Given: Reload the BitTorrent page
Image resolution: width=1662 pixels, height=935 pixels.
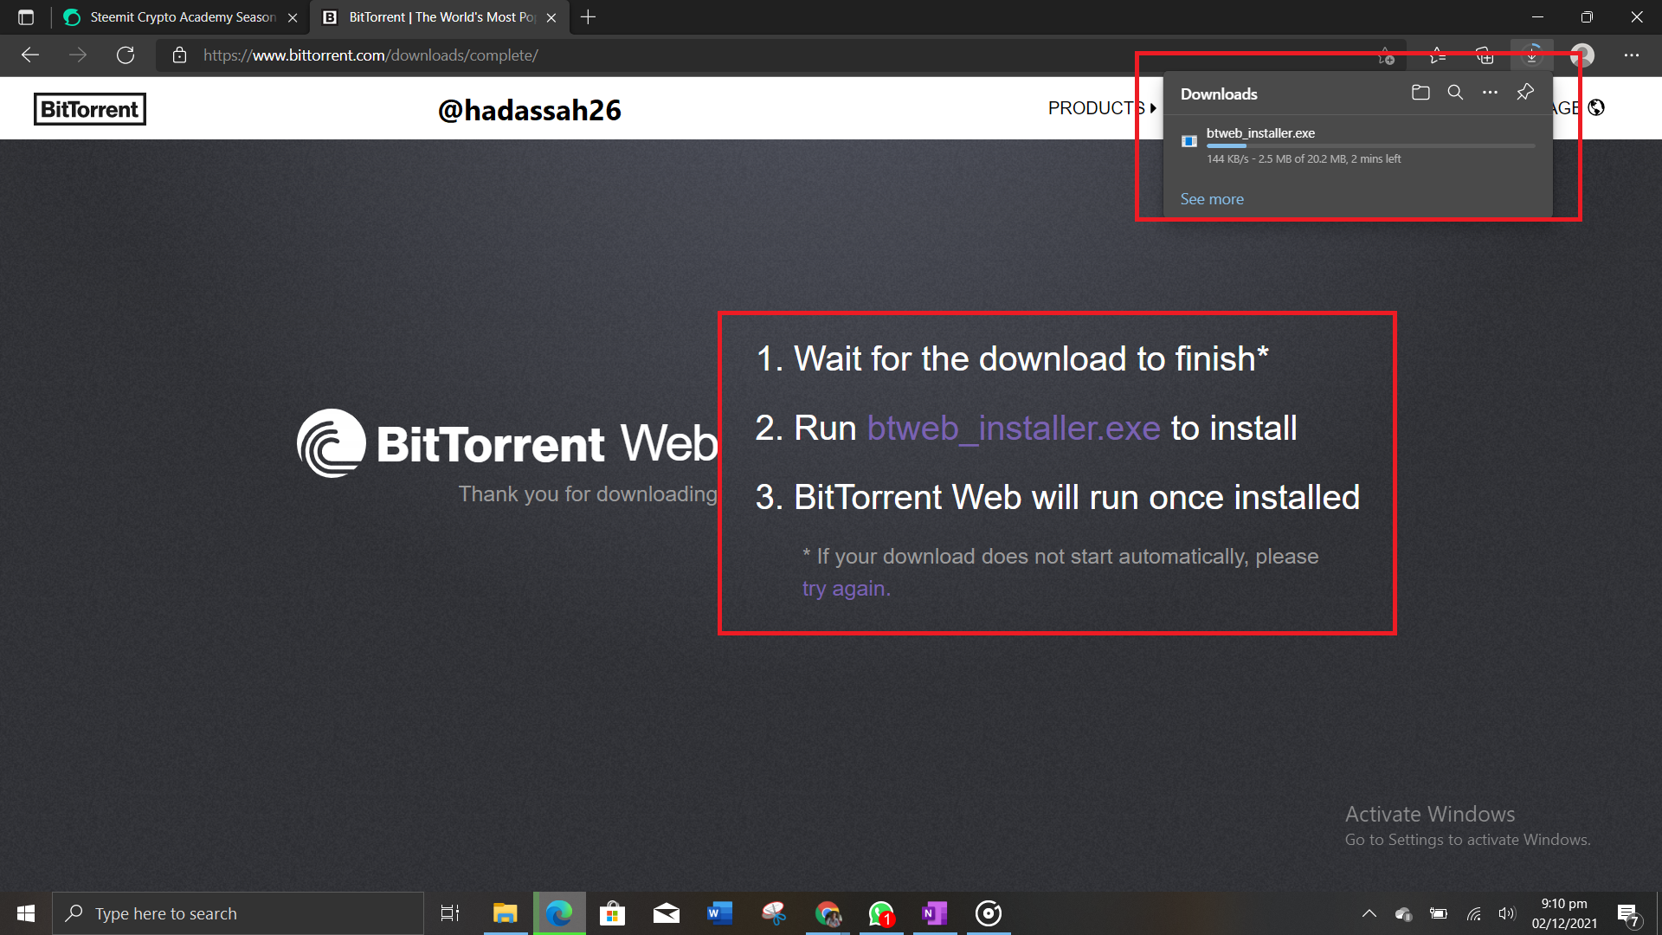Looking at the screenshot, I should coord(126,55).
